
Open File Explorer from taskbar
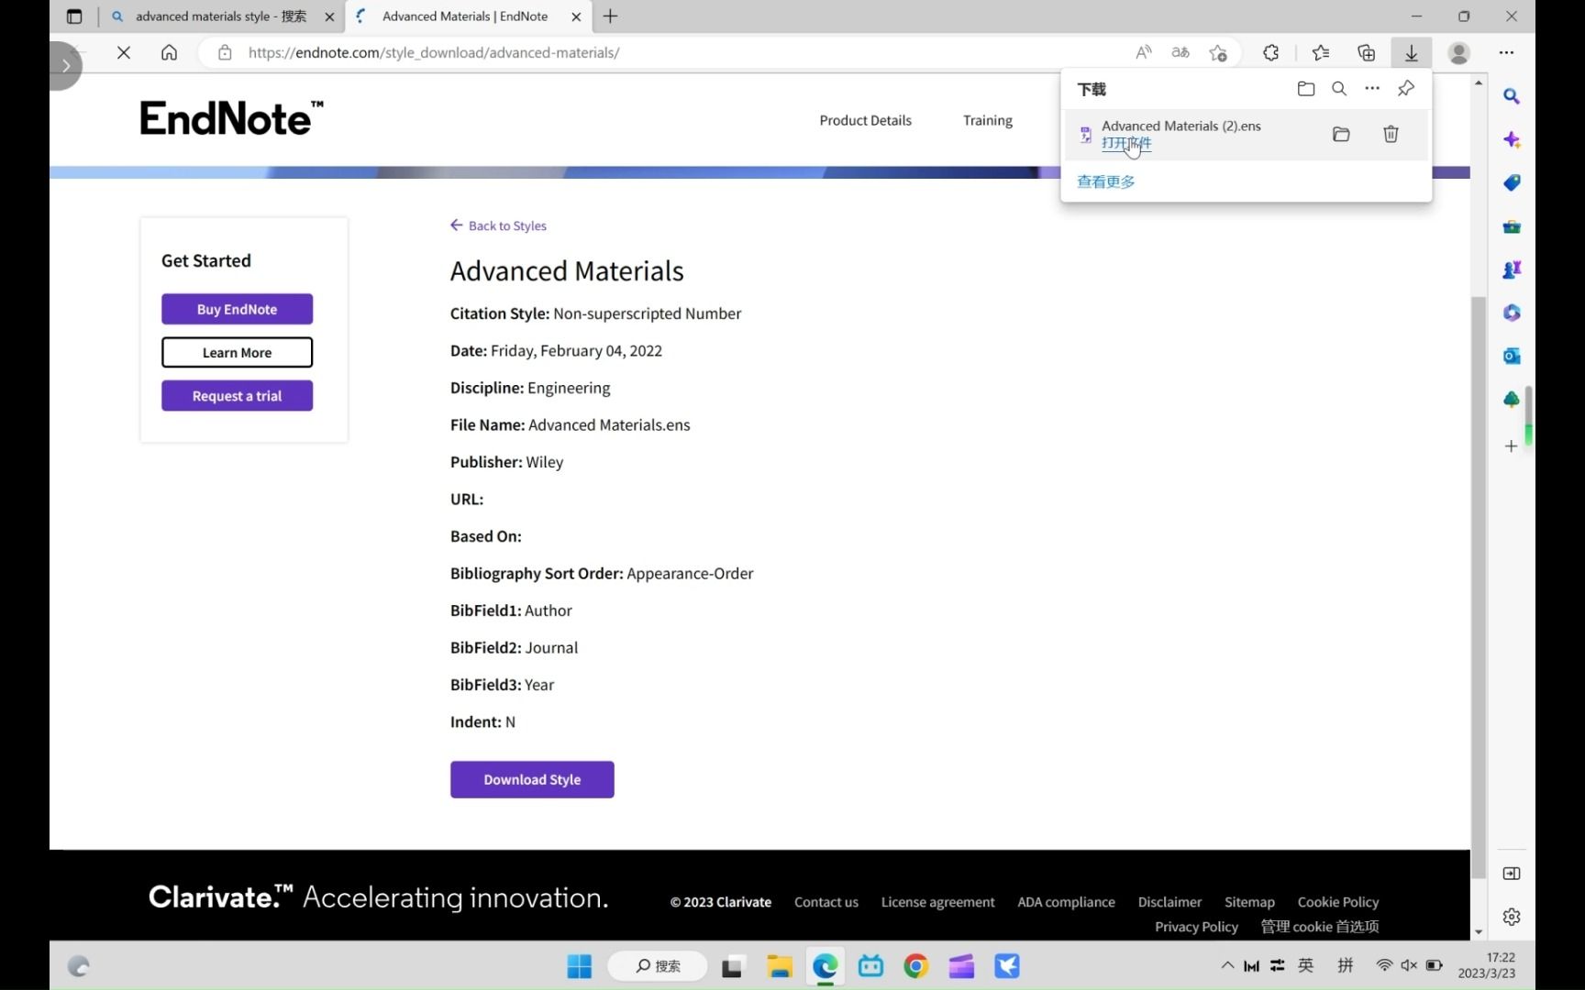779,966
